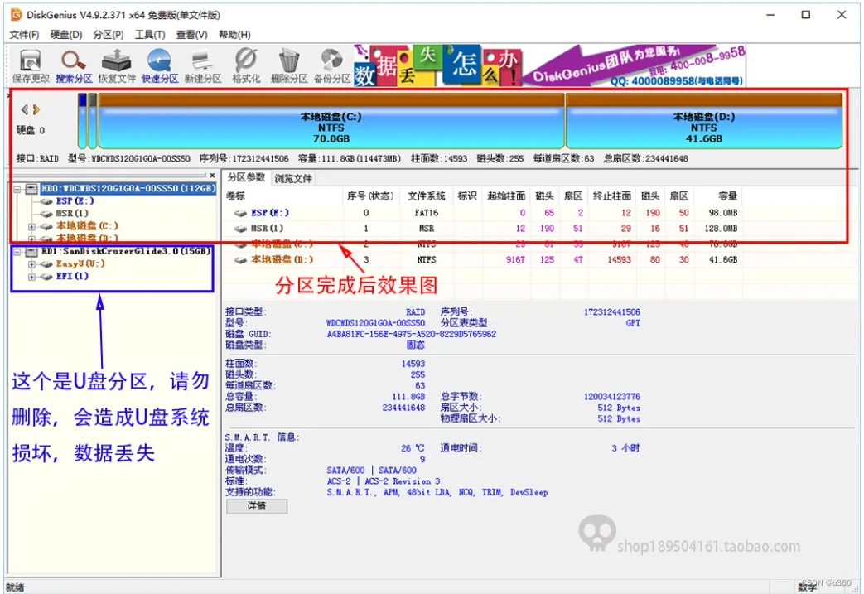
Task: Open the 硬盘(D) menu
Action: [x=66, y=35]
